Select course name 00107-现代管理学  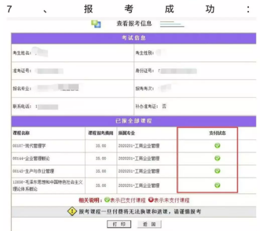click(x=29, y=145)
